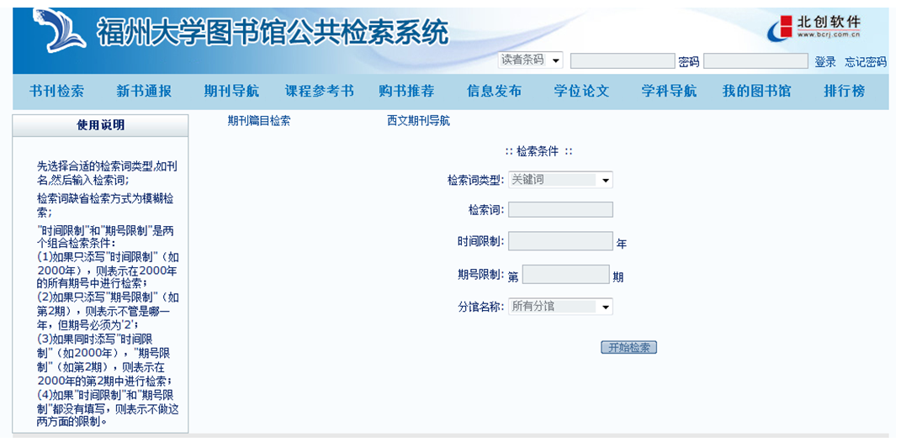Image resolution: width=901 pixels, height=447 pixels.
Task: Open the 购书推荐 menu item
Action: [406, 92]
